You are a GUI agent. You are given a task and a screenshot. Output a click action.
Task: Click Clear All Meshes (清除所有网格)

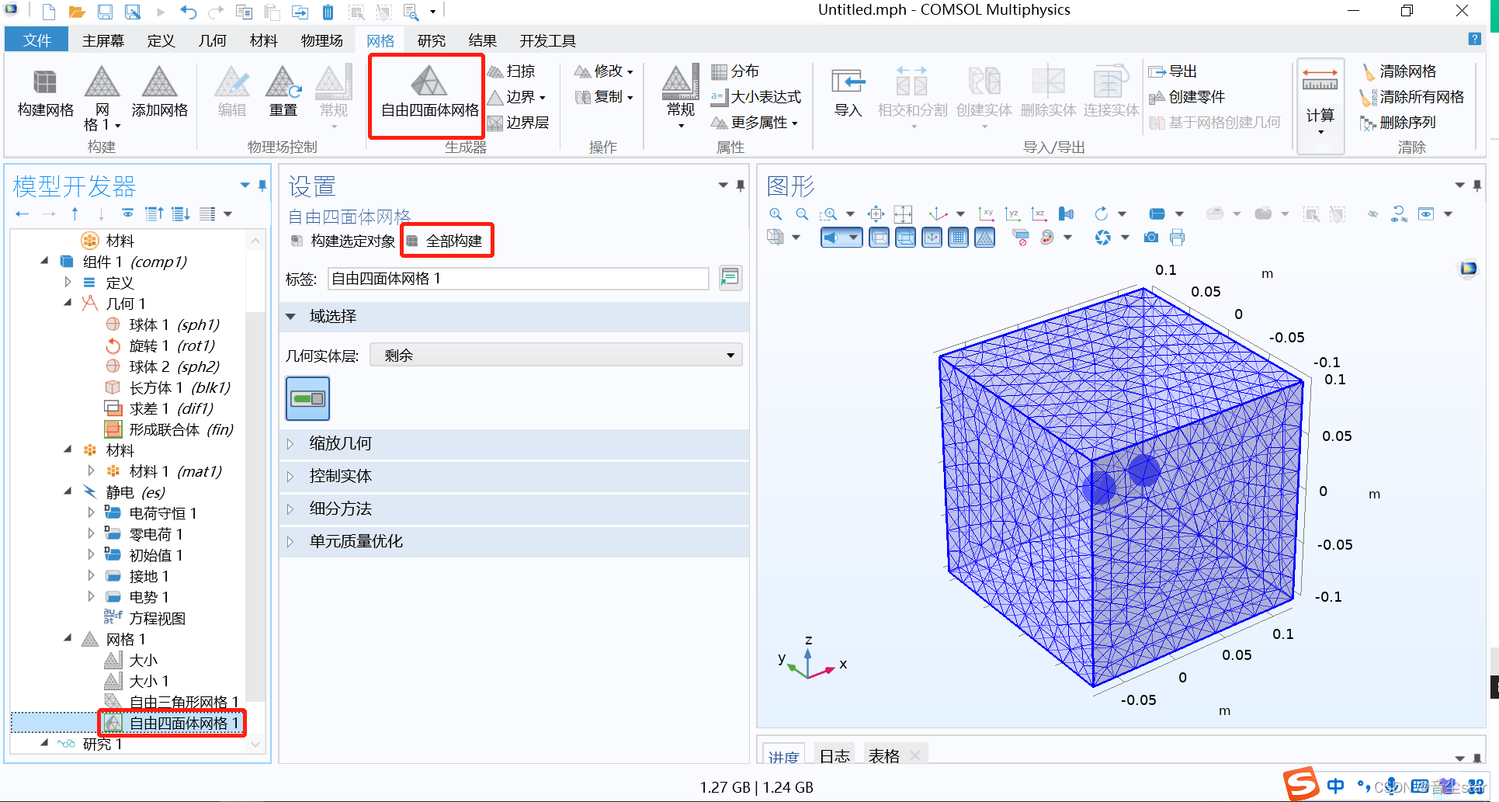click(x=1413, y=97)
